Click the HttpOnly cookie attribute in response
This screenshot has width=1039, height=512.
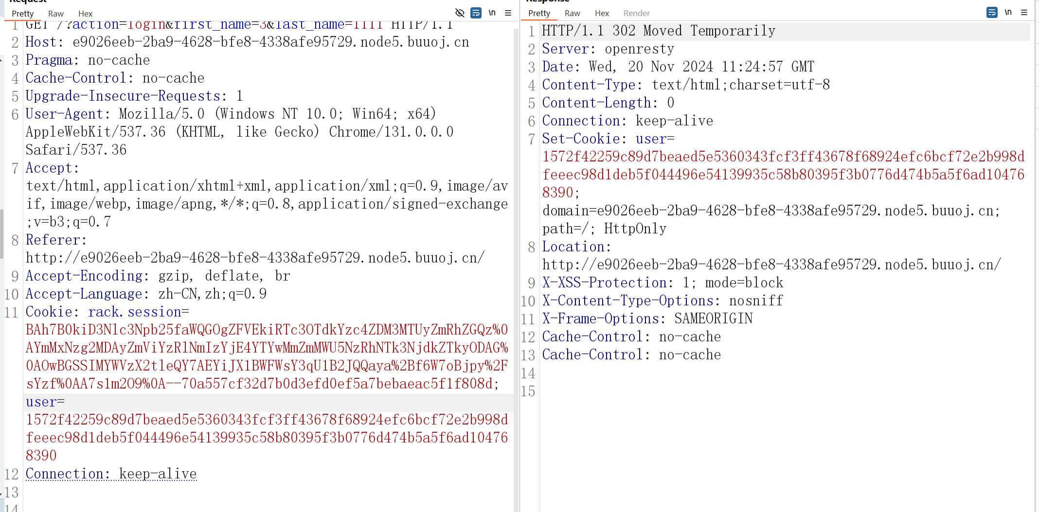click(635, 229)
